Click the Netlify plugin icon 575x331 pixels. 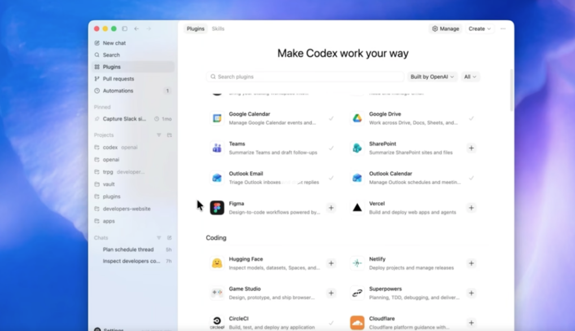pos(357,263)
